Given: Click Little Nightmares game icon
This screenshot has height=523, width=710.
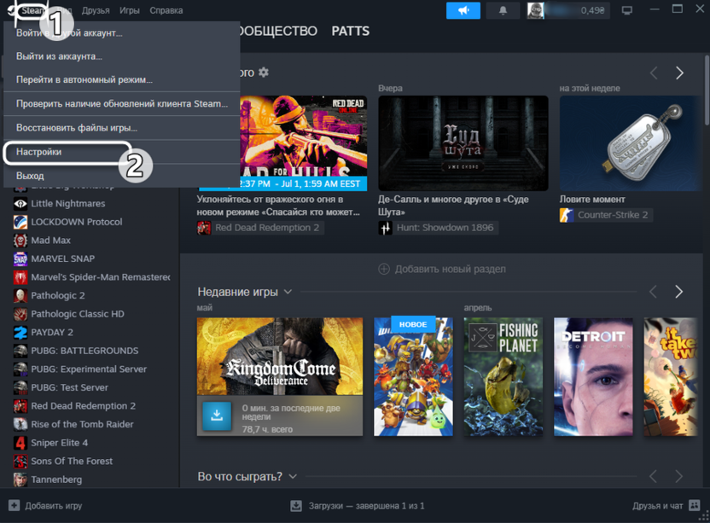Looking at the screenshot, I should pyautogui.click(x=20, y=204).
